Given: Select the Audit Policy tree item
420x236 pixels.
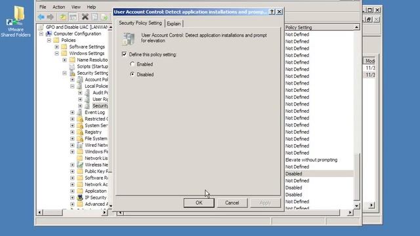Looking at the screenshot, I should (x=100, y=92).
